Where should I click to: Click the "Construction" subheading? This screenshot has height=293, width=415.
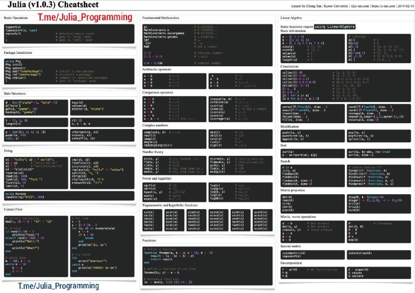289,66
